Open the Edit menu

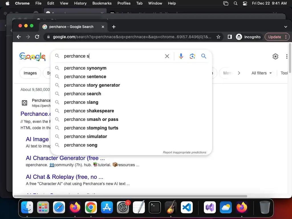(x=50, y=3)
